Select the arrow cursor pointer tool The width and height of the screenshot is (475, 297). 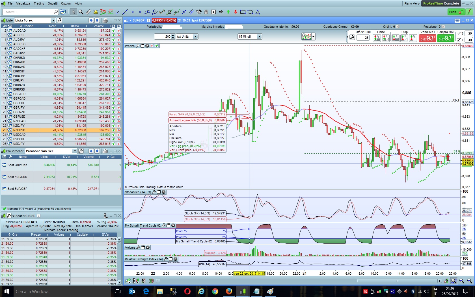(74, 12)
